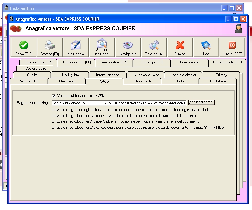
Task: Go to Lettere e circolari tab
Action: tap(183, 75)
